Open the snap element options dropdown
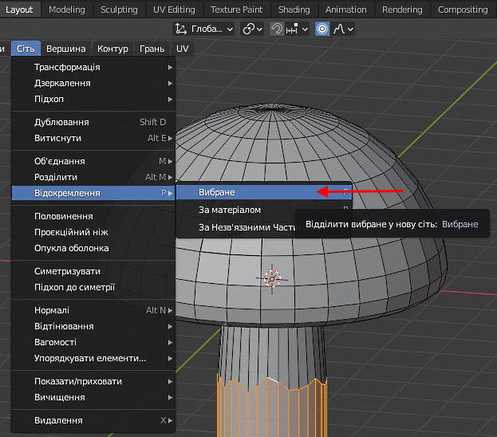 [297, 30]
